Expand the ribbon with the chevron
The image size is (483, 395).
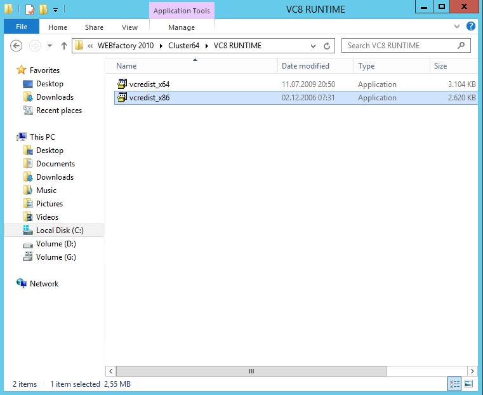pos(457,26)
